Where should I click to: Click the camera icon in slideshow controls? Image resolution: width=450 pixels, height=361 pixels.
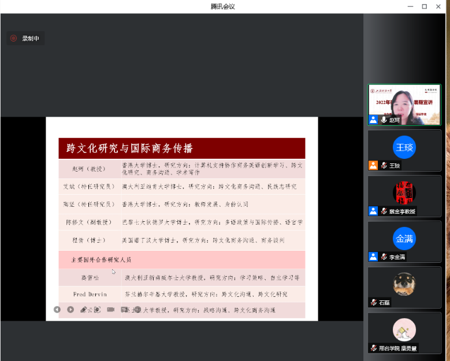[x=110, y=310]
